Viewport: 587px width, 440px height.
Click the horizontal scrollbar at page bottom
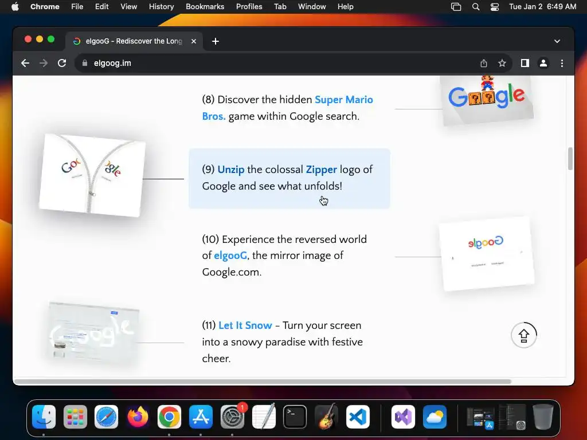click(262, 382)
